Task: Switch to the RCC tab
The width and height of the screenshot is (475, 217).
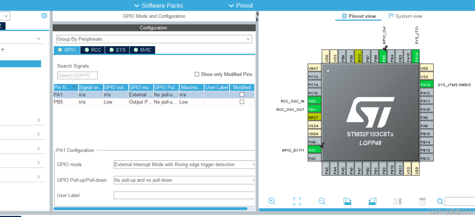Action: pos(93,50)
